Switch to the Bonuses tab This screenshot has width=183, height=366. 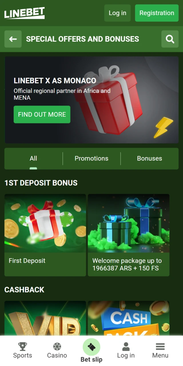(x=150, y=158)
